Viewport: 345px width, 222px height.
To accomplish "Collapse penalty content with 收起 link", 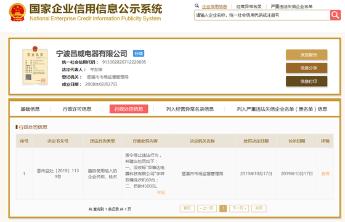I will [161, 192].
